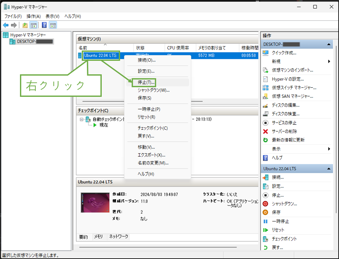
Task: Click the blue Pause icon in Actions pane
Action: tap(266, 221)
